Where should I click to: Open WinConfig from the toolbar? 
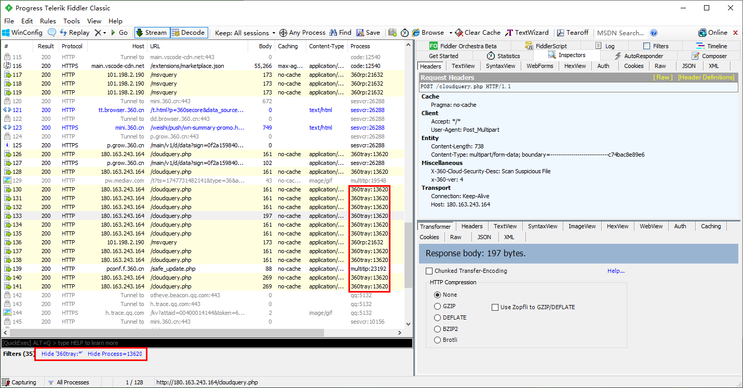(x=22, y=33)
